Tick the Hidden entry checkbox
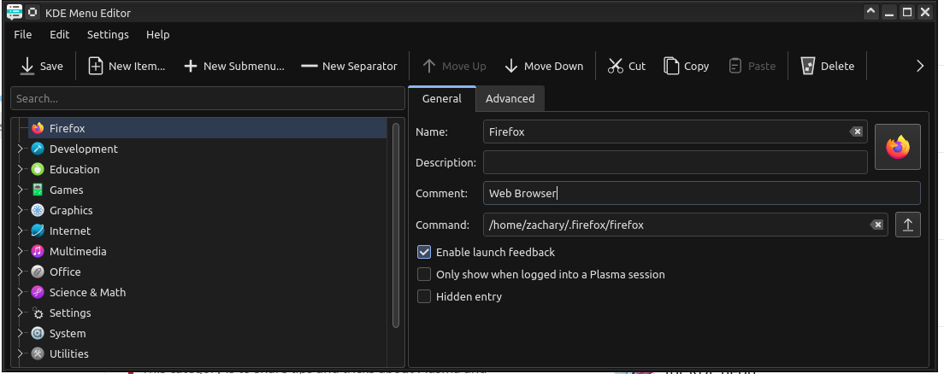This screenshot has height=374, width=944. [424, 296]
